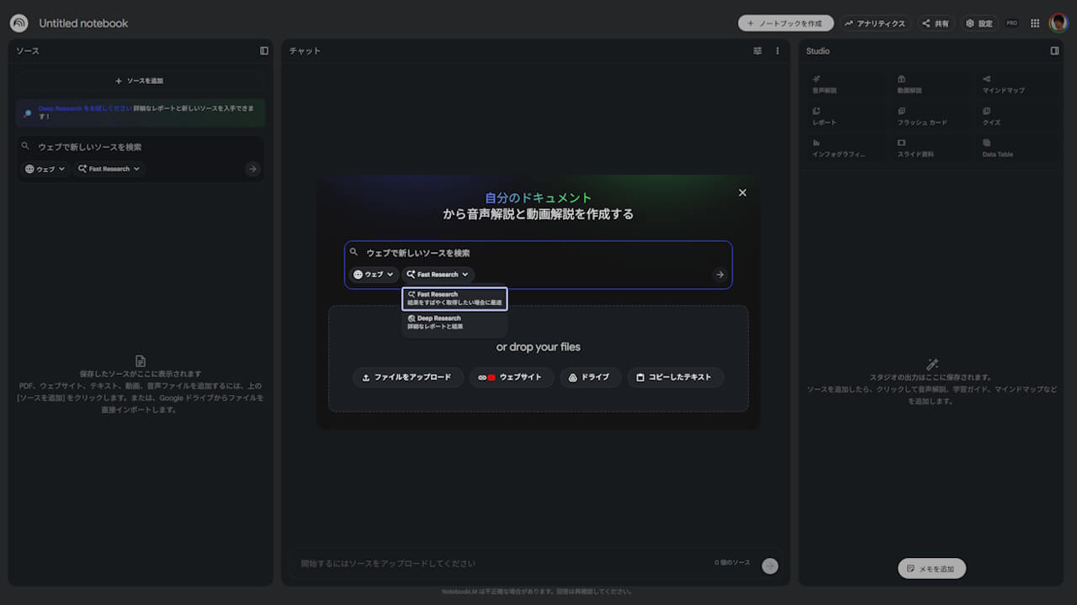Open the chat filter sliders control
Viewport: 1077px width, 605px height.
pos(756,50)
